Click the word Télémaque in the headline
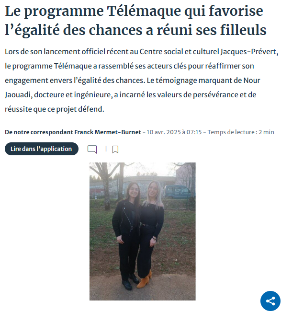This screenshot has height=312, width=281. [x=144, y=11]
